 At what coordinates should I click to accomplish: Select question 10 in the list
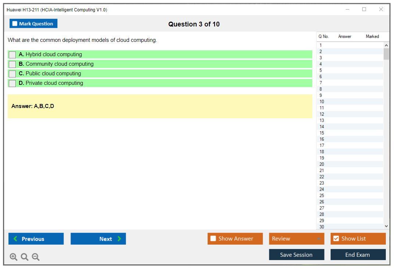pos(322,102)
